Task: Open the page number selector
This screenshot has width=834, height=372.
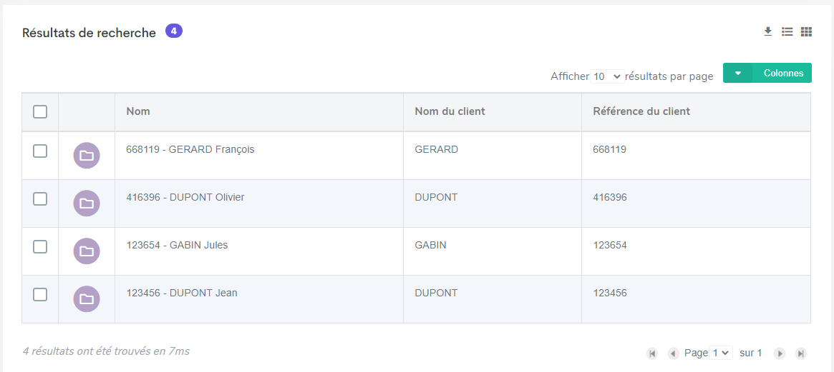Action: pos(720,353)
